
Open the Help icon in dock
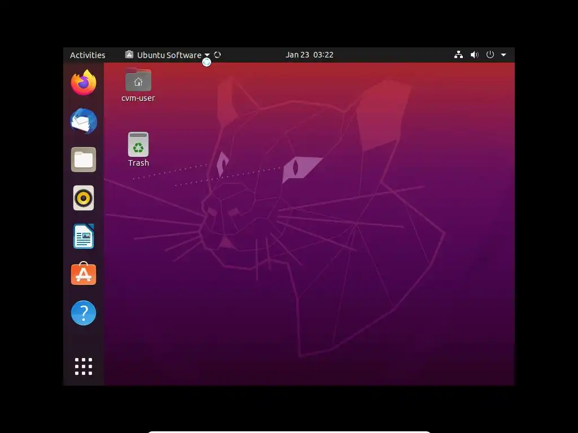[x=84, y=313]
